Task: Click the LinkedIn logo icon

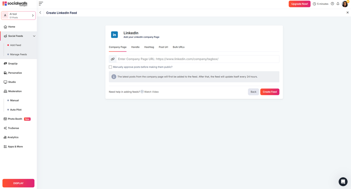Action: [114, 34]
